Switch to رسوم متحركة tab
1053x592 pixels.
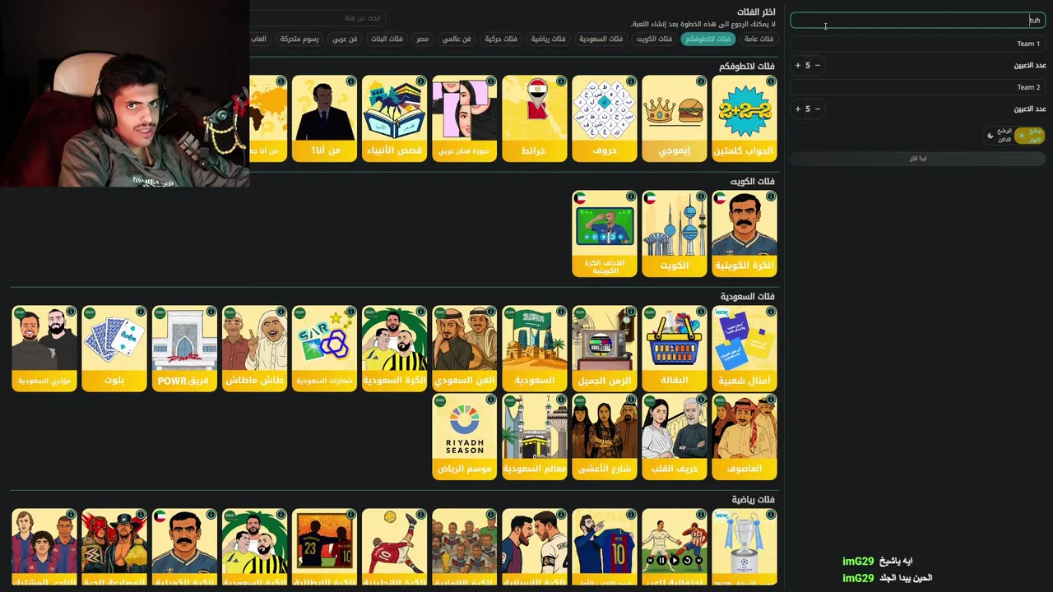point(299,39)
